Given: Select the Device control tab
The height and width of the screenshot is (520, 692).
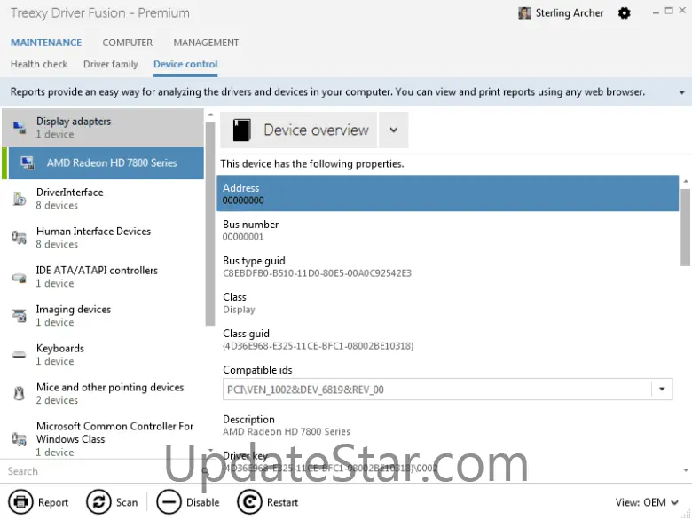Looking at the screenshot, I should (x=185, y=65).
